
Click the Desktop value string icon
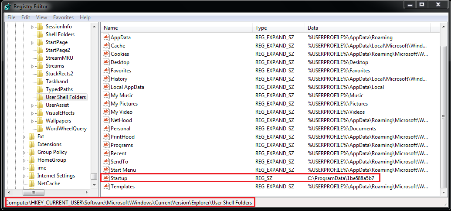[x=106, y=62]
